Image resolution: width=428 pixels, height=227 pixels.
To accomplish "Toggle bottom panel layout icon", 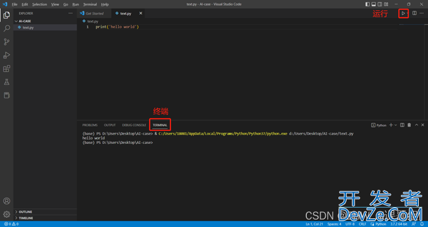I will pos(373,4).
